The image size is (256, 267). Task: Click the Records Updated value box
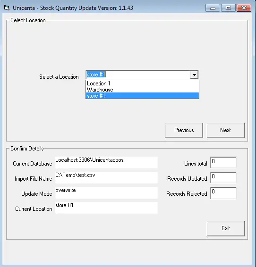tap(223, 177)
